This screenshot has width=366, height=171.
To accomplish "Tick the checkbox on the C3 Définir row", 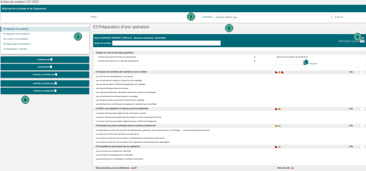I will 362,109.
